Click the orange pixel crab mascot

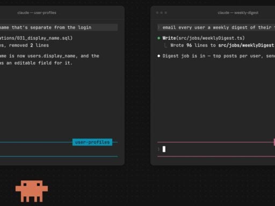click(x=32, y=191)
